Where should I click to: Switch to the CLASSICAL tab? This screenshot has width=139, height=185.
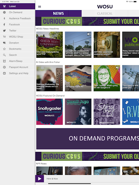(x=105, y=13)
